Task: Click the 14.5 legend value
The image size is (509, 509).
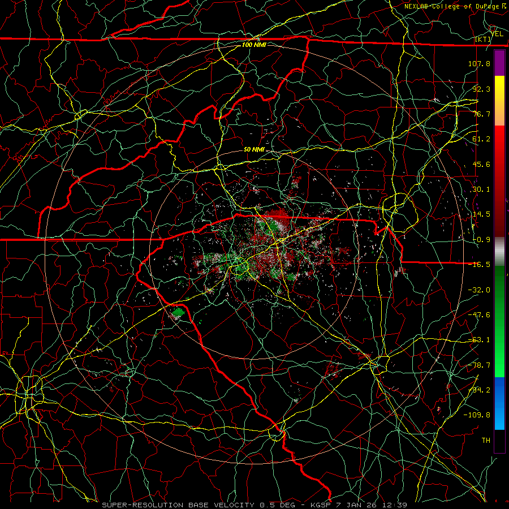Action: click(x=481, y=214)
